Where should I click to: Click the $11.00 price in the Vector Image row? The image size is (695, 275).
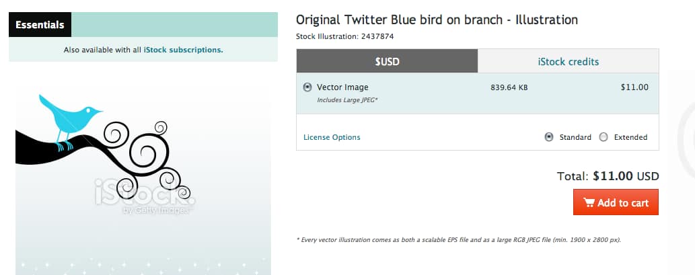pos(634,87)
